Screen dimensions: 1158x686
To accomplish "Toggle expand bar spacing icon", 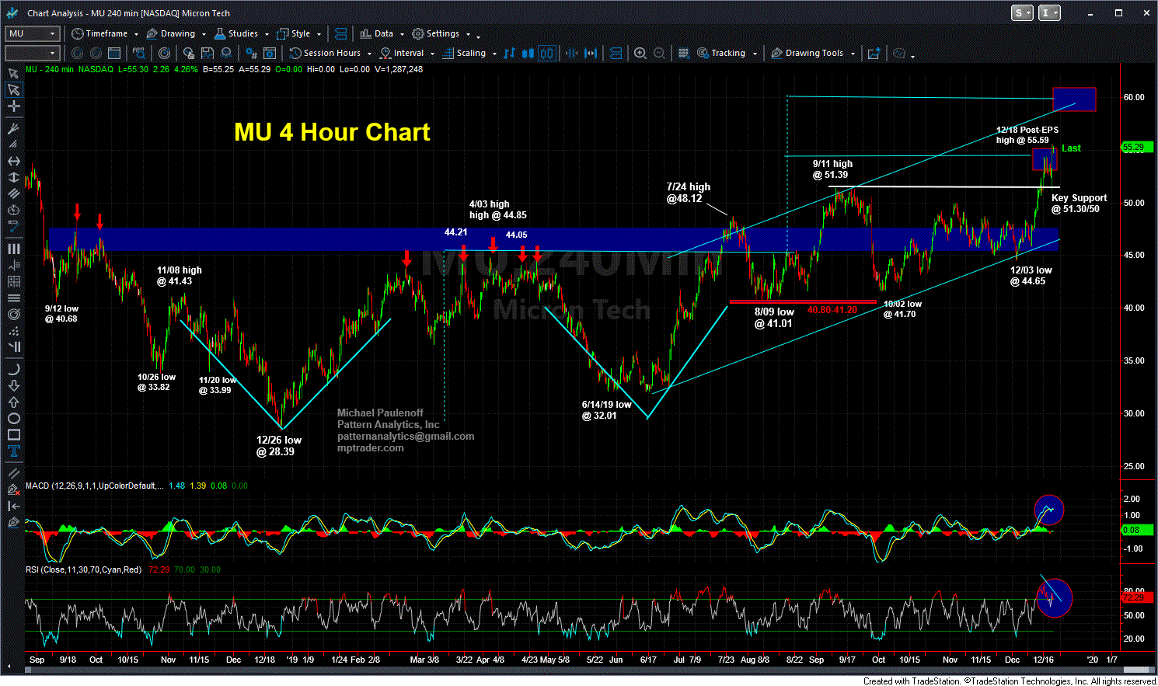I will 591,53.
